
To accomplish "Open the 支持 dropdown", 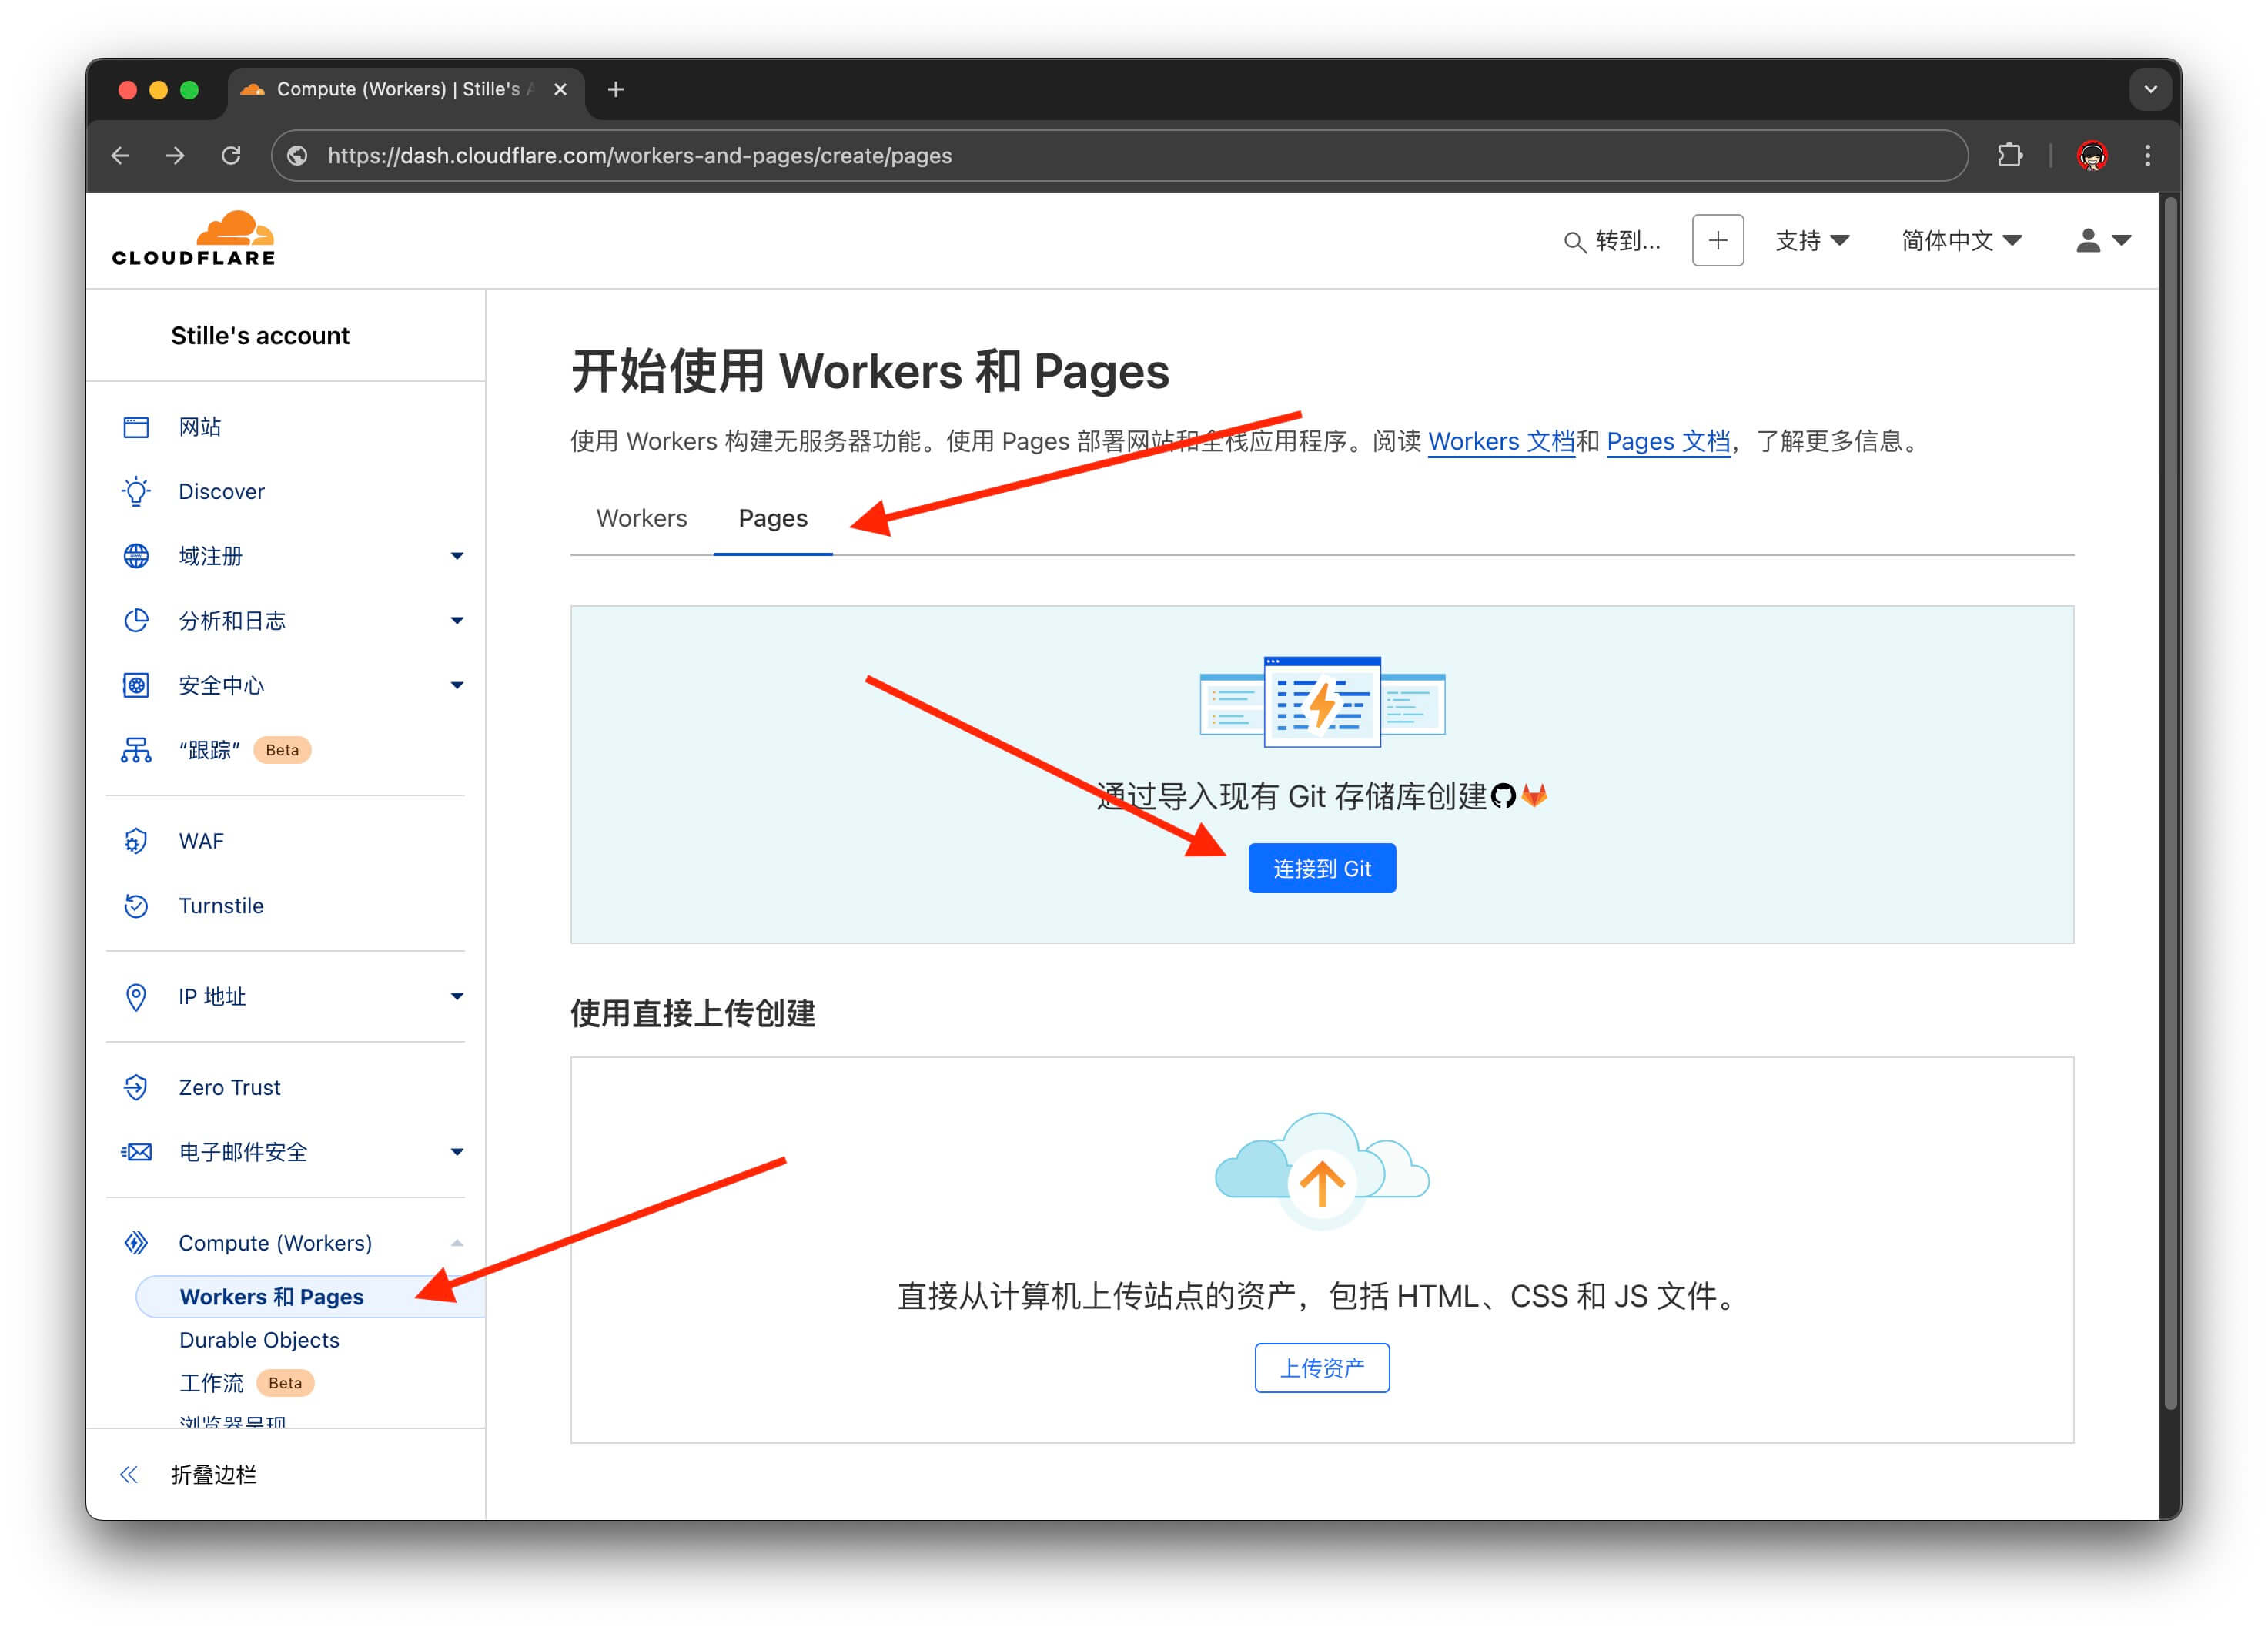I will pyautogui.click(x=1812, y=240).
